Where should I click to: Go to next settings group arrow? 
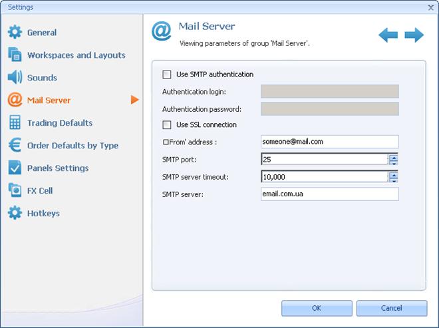click(x=414, y=35)
